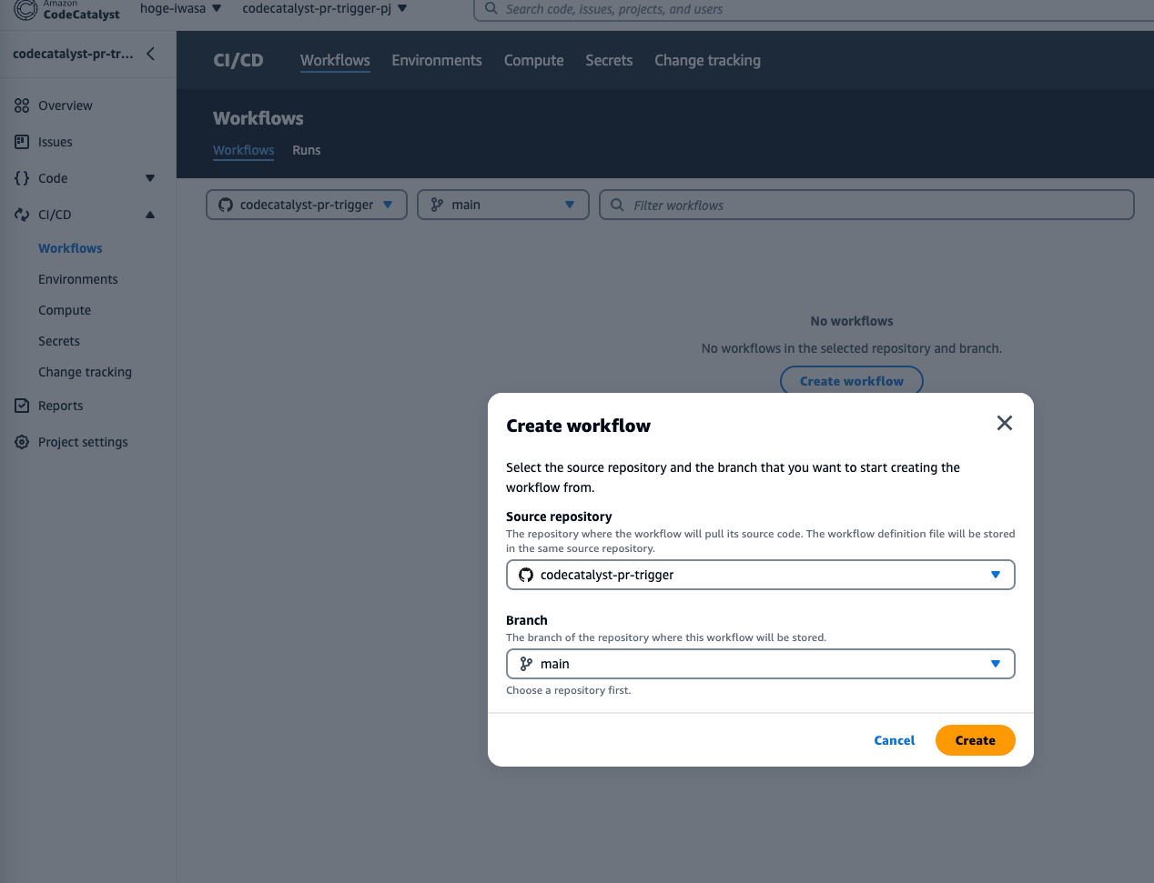Close the Create workflow dialog with X
The image size is (1154, 883).
coord(1005,423)
